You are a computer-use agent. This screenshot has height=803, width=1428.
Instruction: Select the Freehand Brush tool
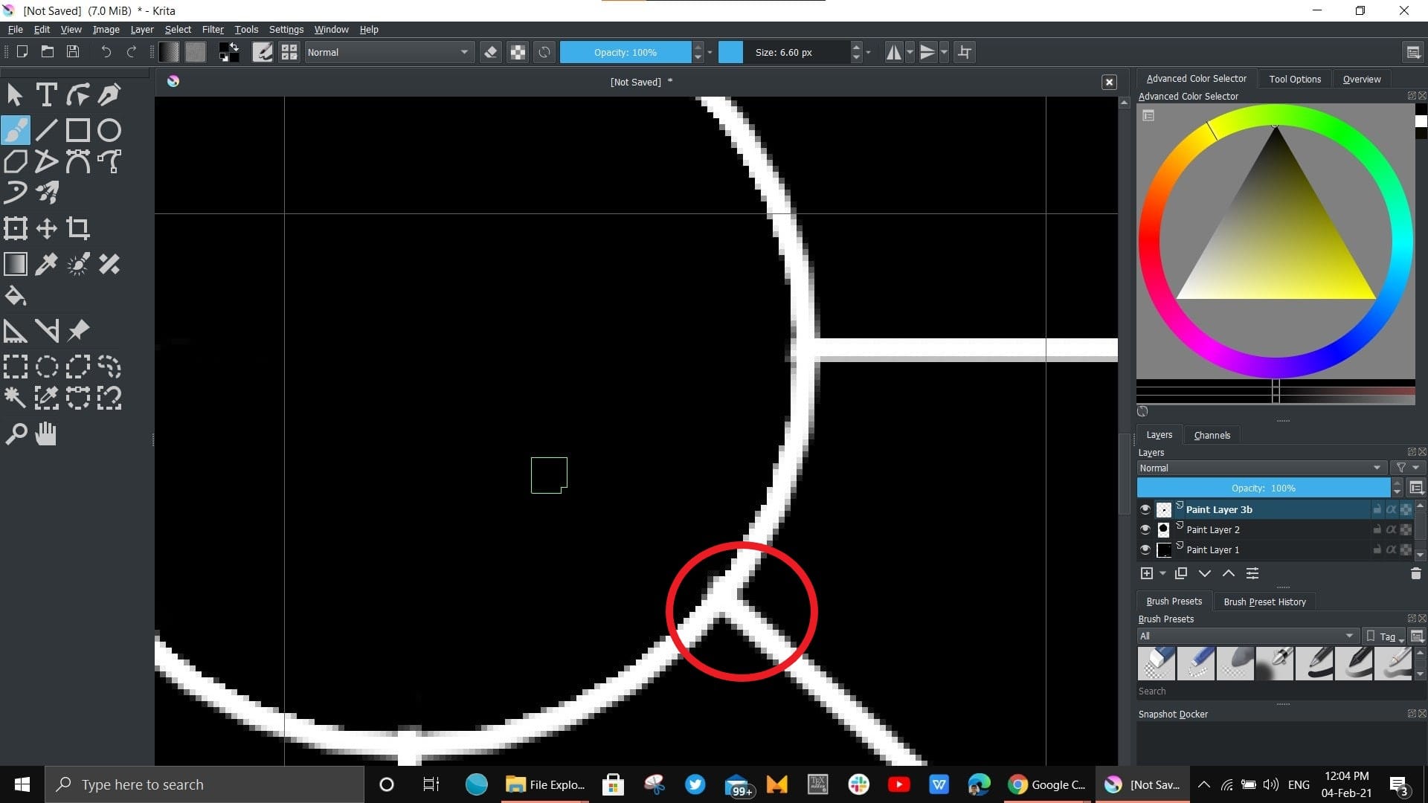coord(16,130)
